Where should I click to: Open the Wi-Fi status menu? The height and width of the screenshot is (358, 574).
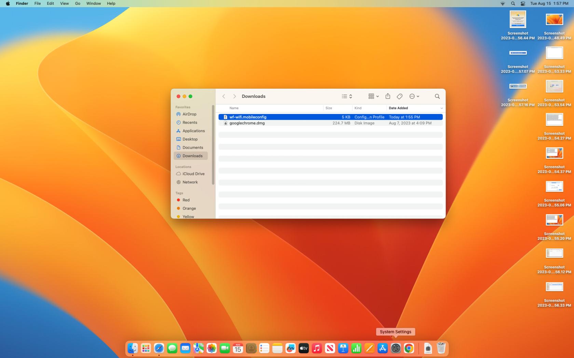[503, 3]
